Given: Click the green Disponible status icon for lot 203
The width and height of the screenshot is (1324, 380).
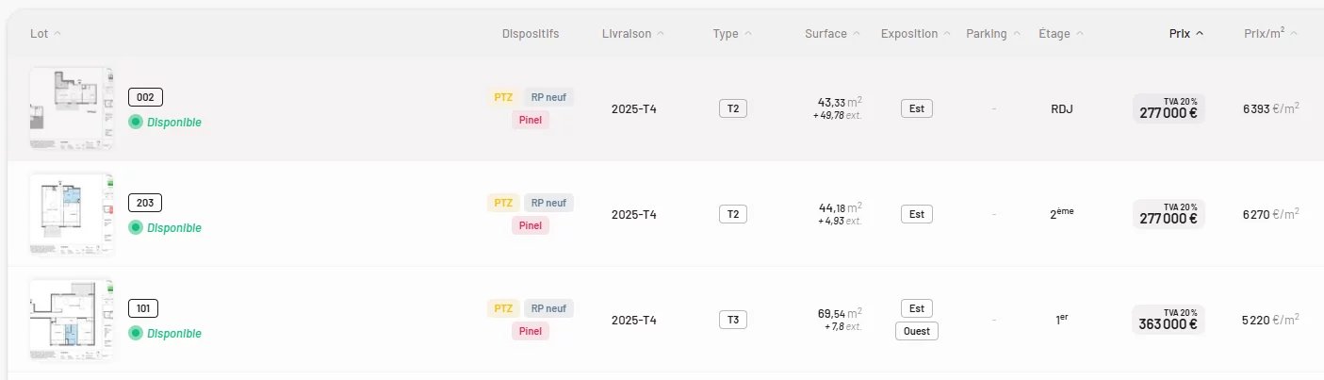Looking at the screenshot, I should pos(135,227).
